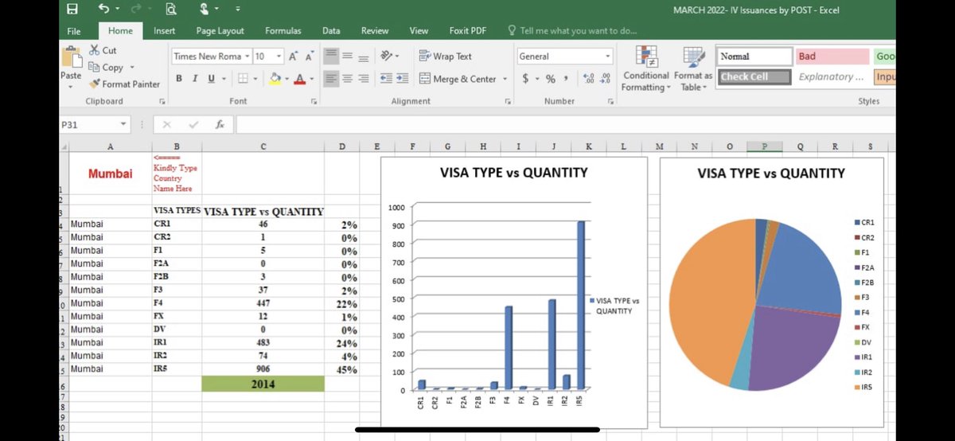Open the File tab
This screenshot has width=955, height=441.
pos(74,31)
